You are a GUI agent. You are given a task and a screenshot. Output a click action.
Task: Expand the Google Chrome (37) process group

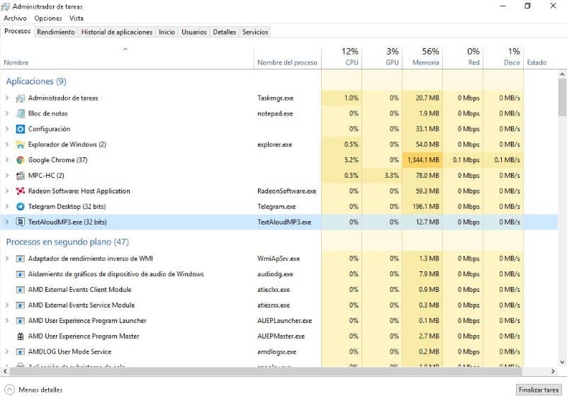(x=7, y=160)
